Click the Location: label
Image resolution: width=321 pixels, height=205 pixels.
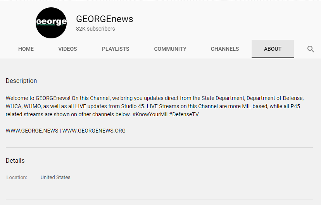(17, 177)
